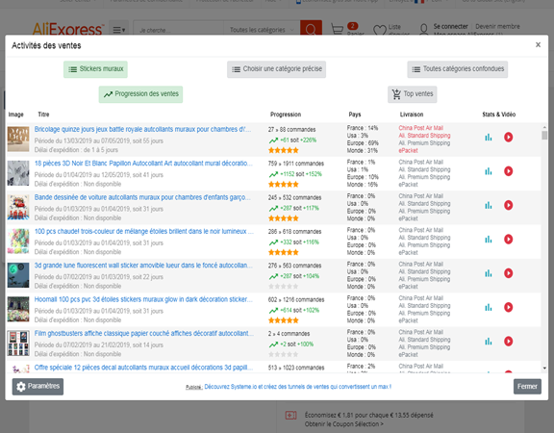Click the Progression column header
The width and height of the screenshot is (554, 433).
coord(286,115)
